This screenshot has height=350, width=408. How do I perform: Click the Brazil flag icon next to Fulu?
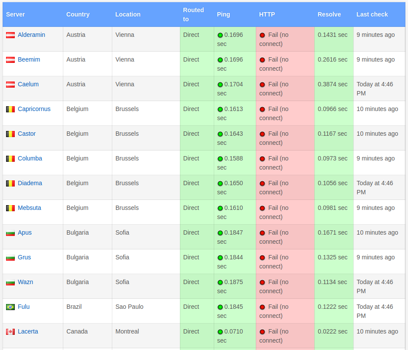10,307
